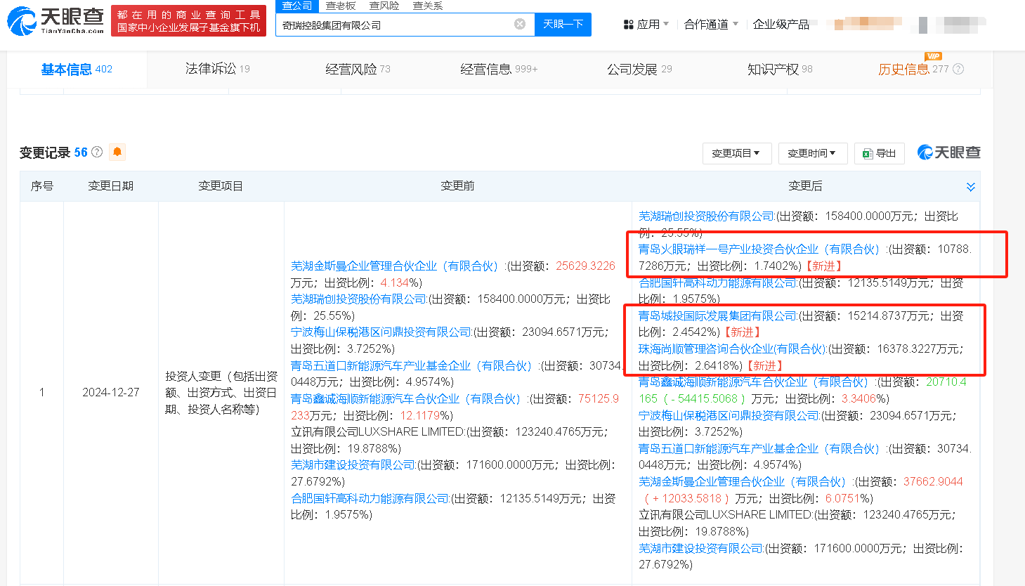Image resolution: width=1025 pixels, height=586 pixels.
Task: Open the Tianyancha logo homepage
Action: click(x=56, y=20)
